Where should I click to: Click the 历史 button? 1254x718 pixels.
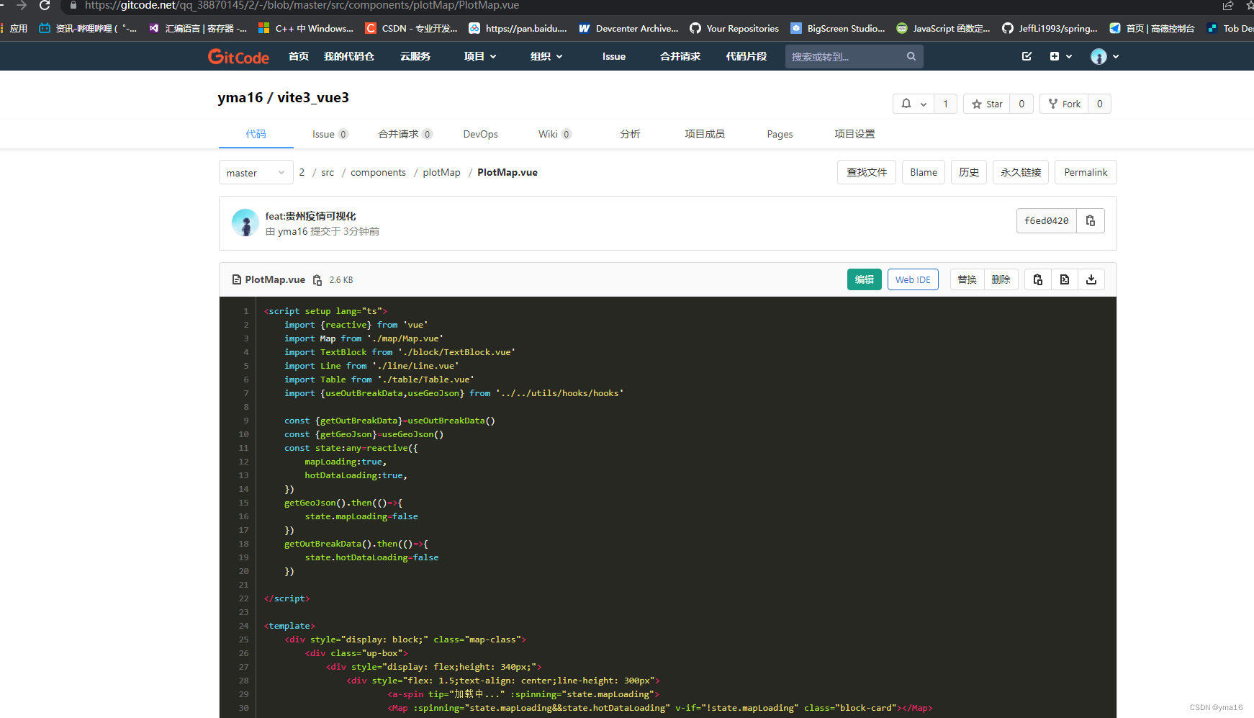(x=969, y=172)
